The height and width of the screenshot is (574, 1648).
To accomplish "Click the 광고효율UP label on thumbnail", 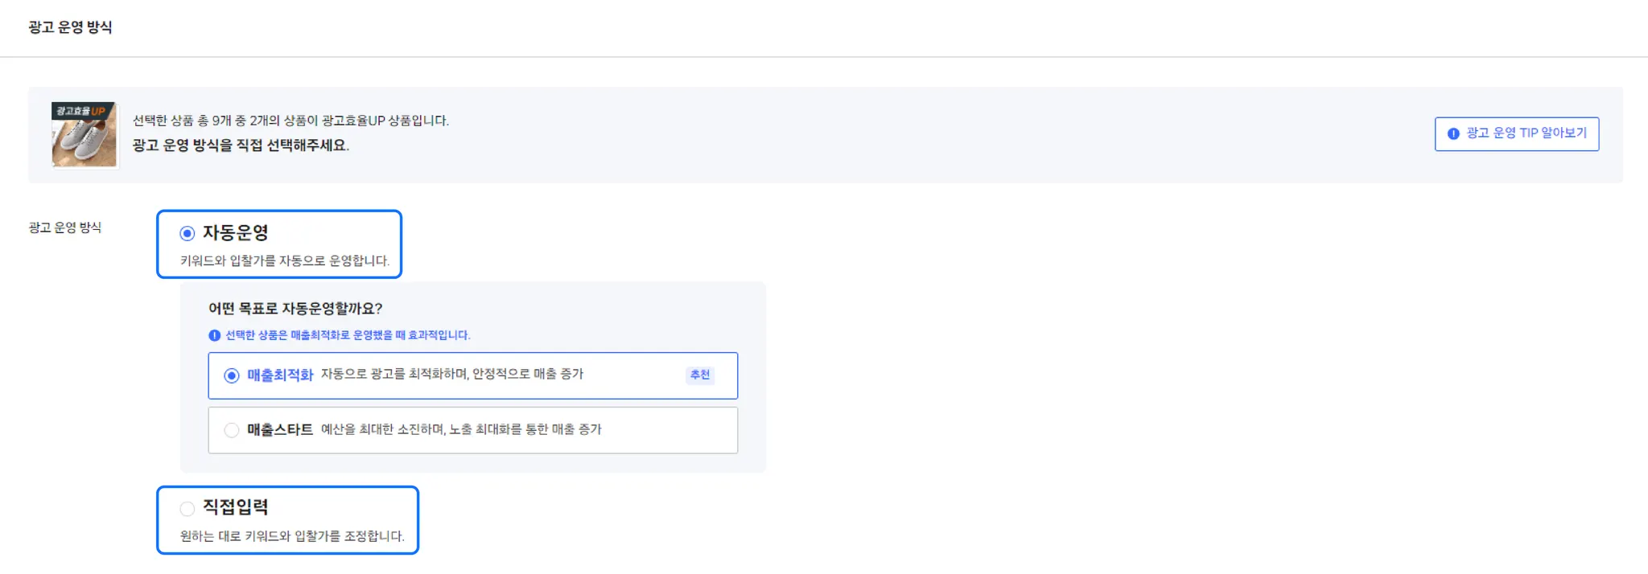I will (x=80, y=111).
